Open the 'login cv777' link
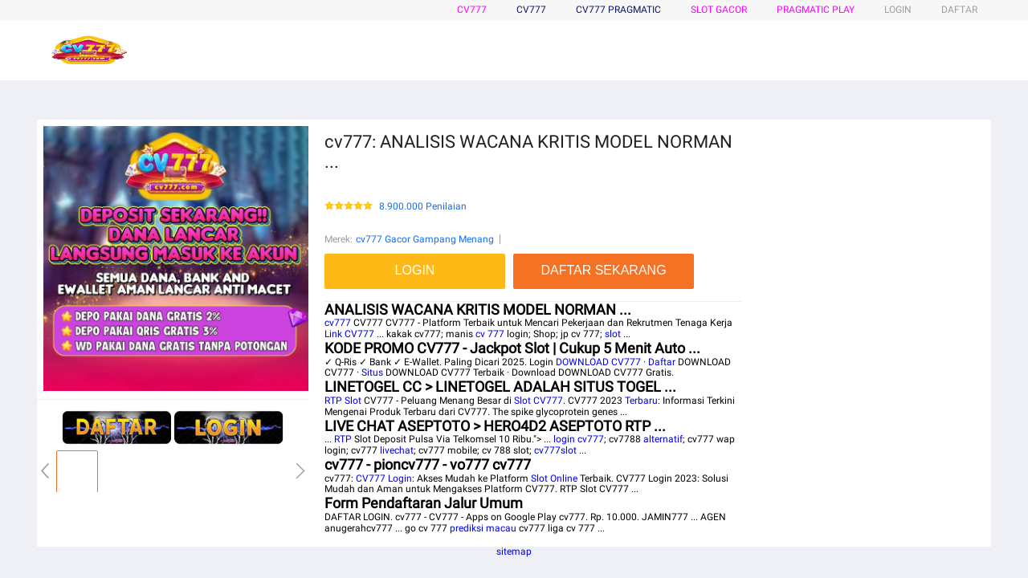Viewport: 1028px width, 578px height. 578,439
